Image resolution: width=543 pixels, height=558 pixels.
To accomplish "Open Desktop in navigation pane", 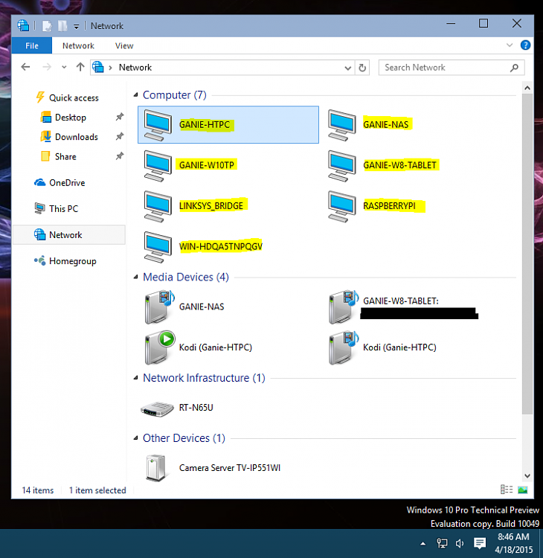I will pyautogui.click(x=71, y=118).
